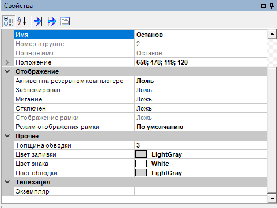Viewport: 277px width, 208px height.
Task: Click the scrollbar up arrow
Action: [x=272, y=35]
